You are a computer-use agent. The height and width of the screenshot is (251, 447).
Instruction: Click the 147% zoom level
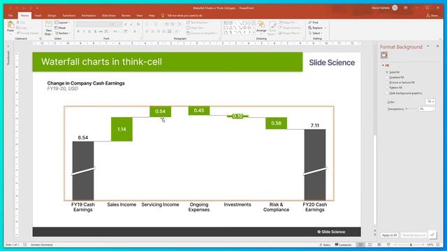pyautogui.click(x=430, y=245)
